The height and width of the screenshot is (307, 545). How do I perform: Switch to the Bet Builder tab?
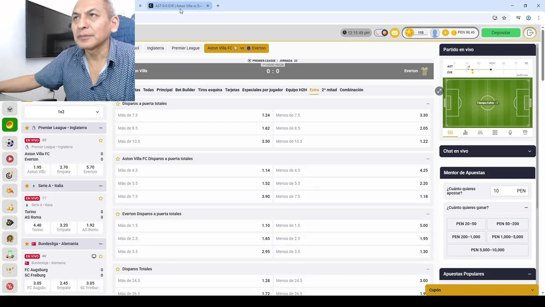pyautogui.click(x=185, y=90)
